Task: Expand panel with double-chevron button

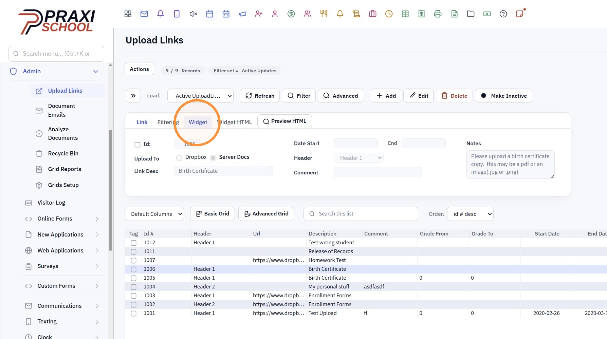Action: tap(133, 96)
